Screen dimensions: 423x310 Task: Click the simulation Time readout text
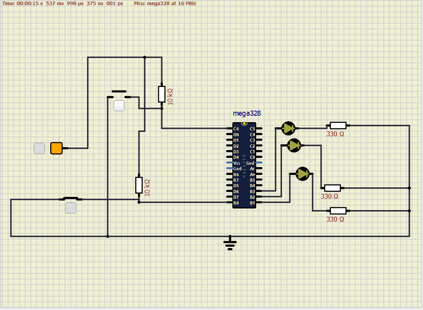tap(62, 4)
